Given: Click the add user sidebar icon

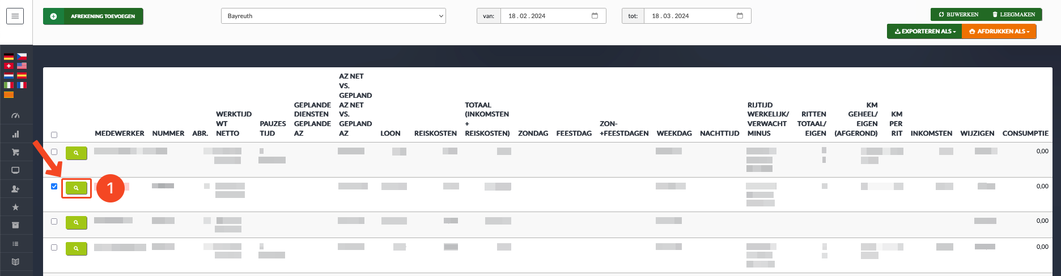Looking at the screenshot, I should (15, 189).
